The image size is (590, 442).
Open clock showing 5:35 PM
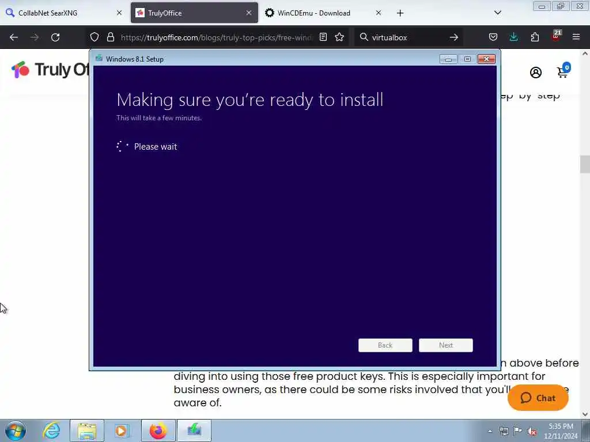[x=561, y=431]
